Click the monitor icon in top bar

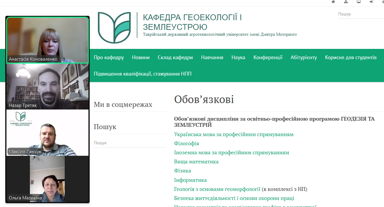359,2
